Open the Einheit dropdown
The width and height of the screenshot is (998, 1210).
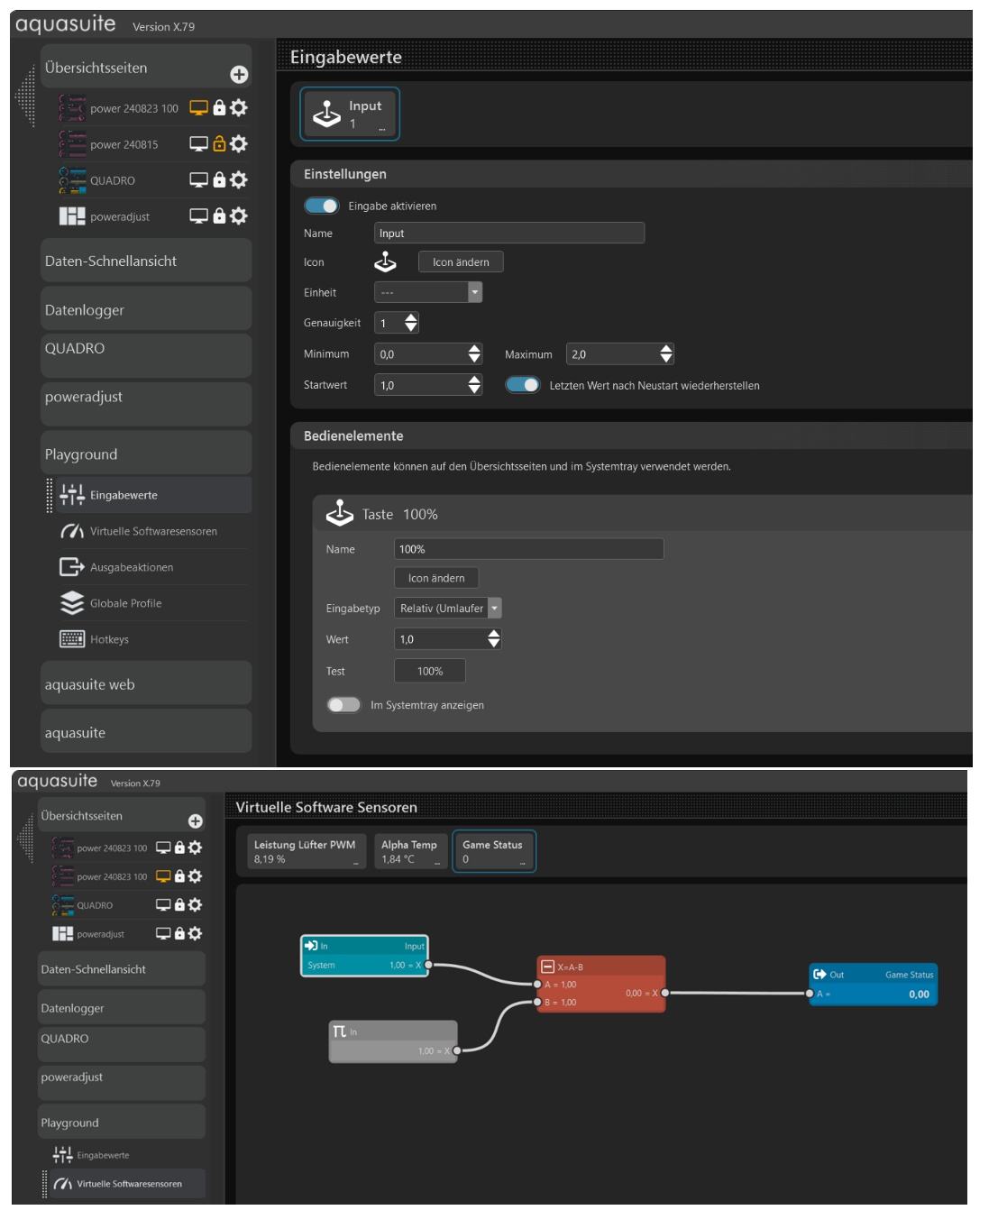tap(428, 292)
